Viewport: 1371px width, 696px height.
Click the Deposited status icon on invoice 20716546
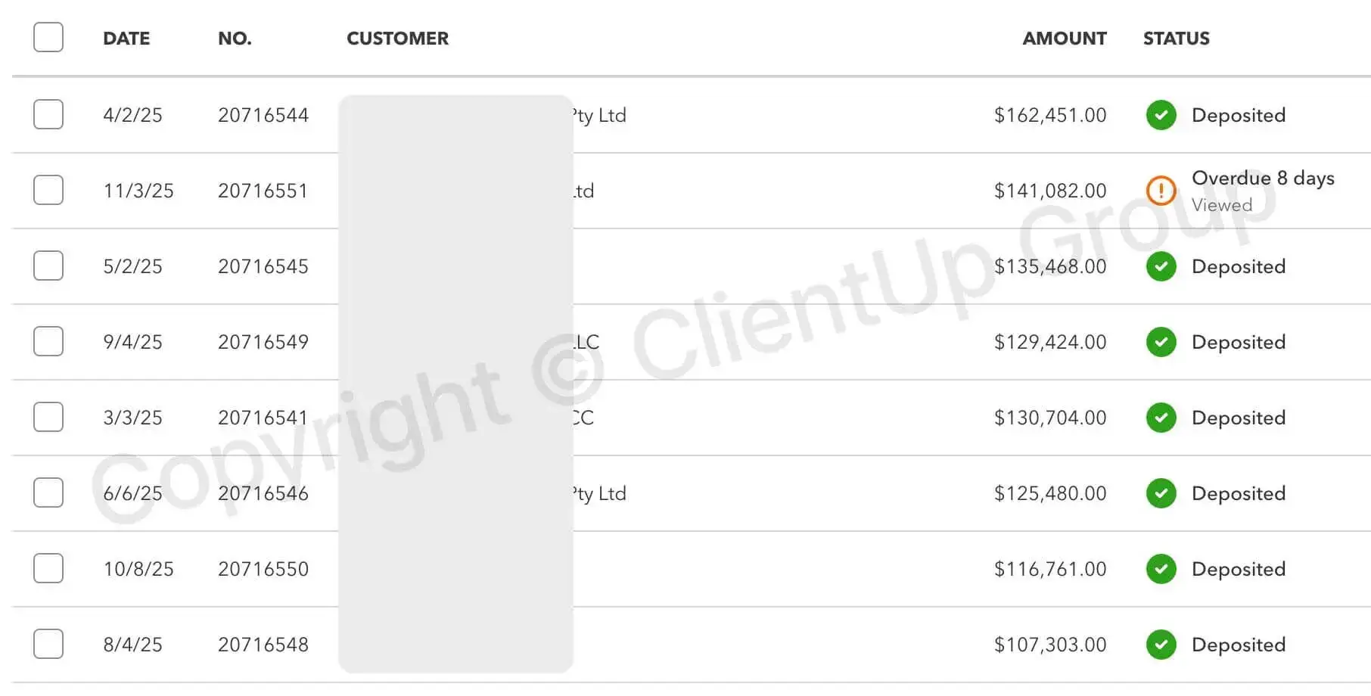[1161, 493]
